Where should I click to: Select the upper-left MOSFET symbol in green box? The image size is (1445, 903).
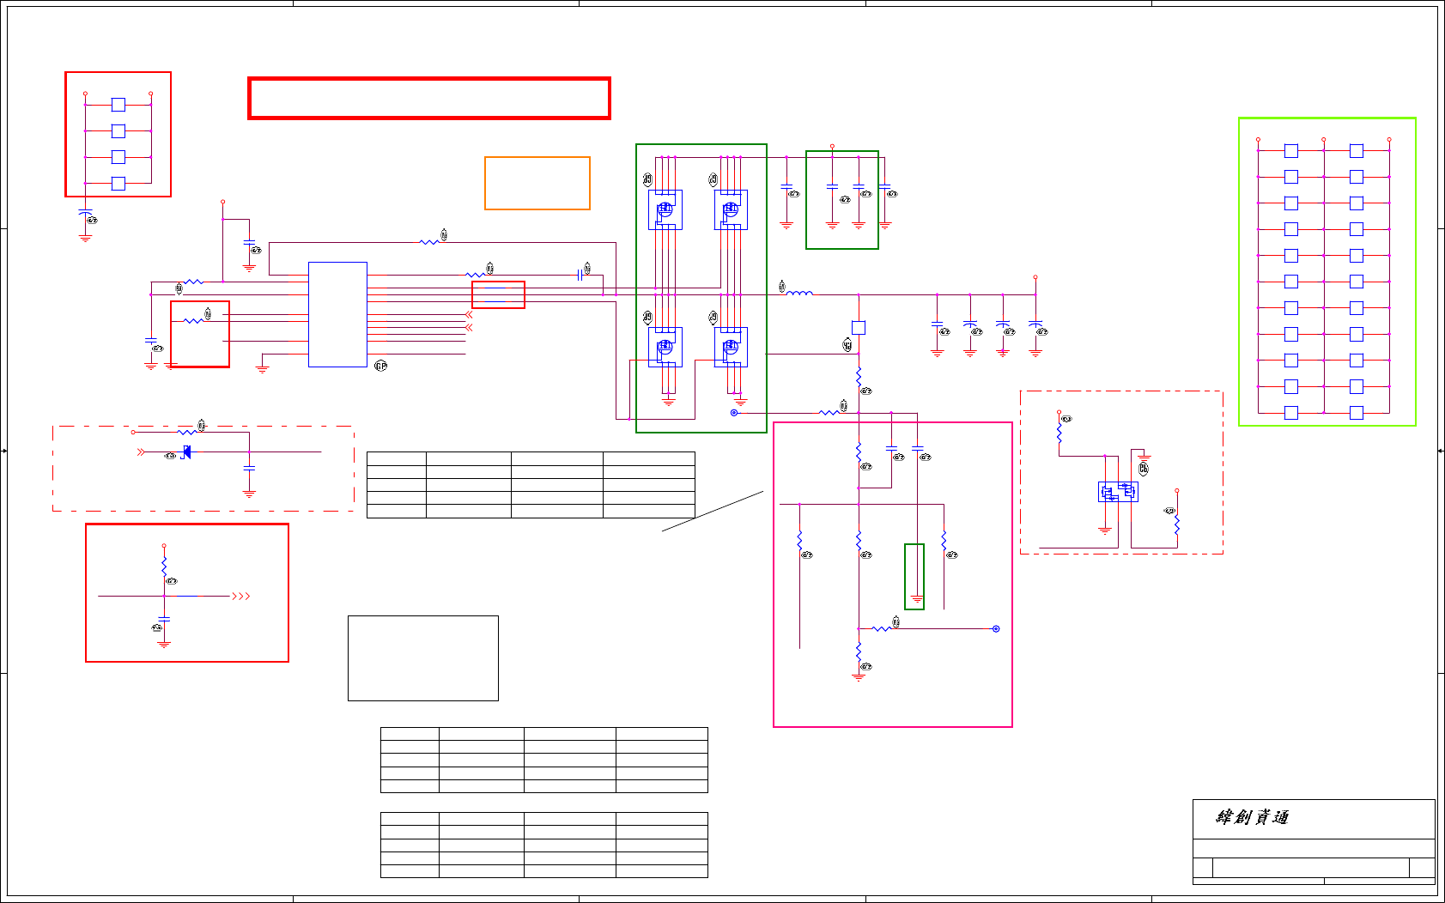[x=665, y=209]
